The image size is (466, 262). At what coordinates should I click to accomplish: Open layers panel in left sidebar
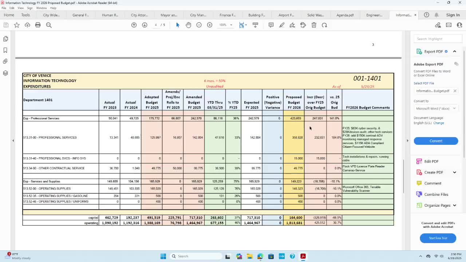click(x=5, y=73)
